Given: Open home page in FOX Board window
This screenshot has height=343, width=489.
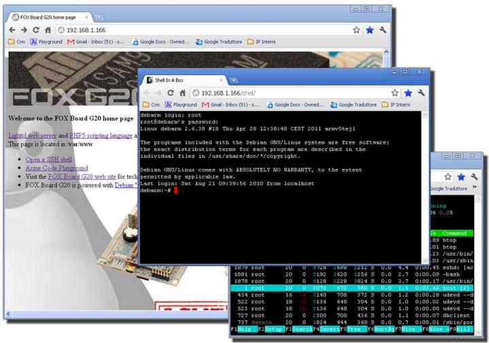Looking at the screenshot, I should click(48, 30).
